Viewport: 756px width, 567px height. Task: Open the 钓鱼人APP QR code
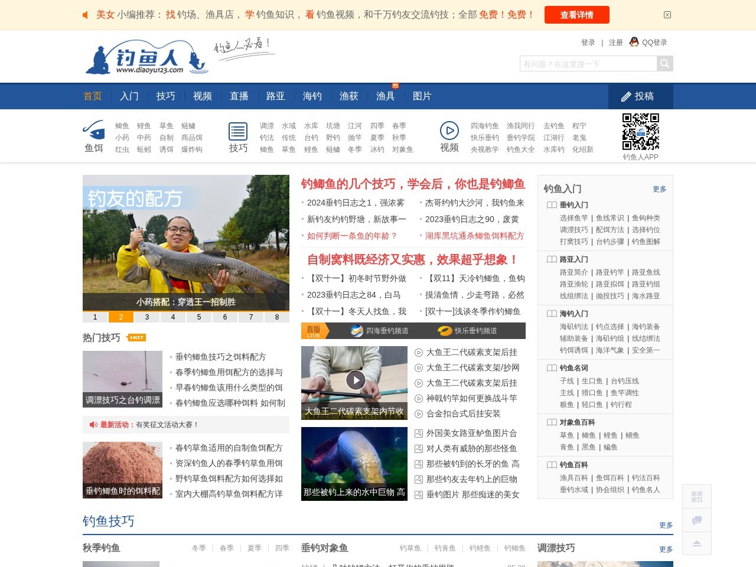pos(640,131)
